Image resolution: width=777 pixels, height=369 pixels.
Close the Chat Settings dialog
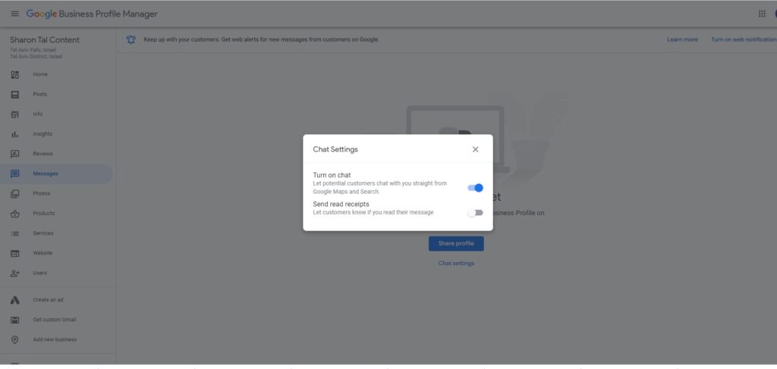(x=475, y=149)
